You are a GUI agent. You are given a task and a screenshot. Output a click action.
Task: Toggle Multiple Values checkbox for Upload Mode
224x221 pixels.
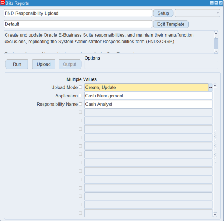point(80,87)
